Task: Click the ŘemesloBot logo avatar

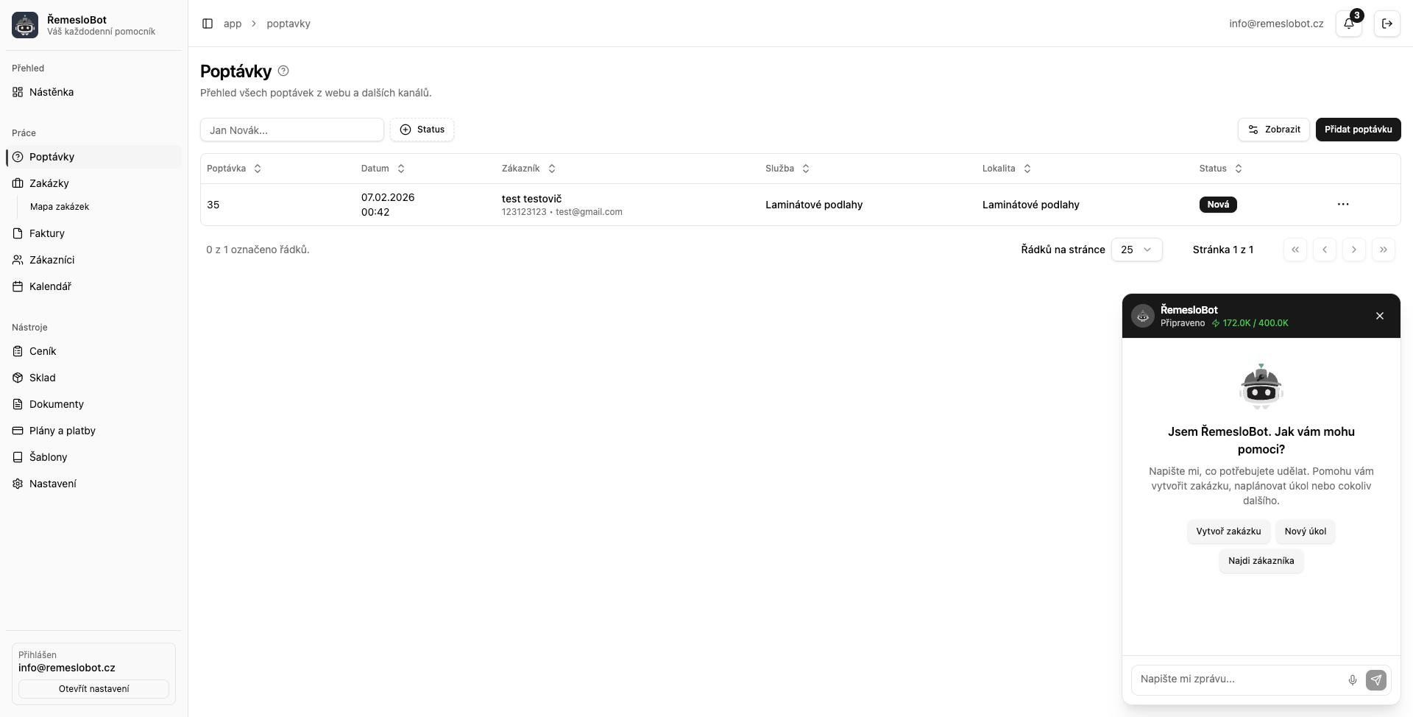Action: click(24, 24)
